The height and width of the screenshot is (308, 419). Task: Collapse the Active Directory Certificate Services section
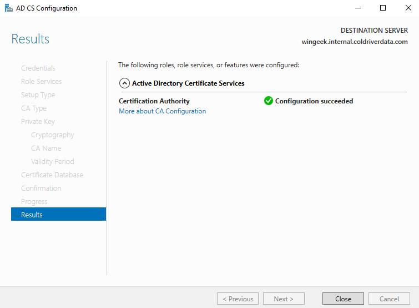(x=124, y=83)
